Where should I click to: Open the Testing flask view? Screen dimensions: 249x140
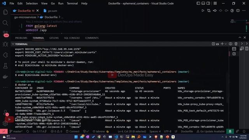pyautogui.click(x=5, y=66)
